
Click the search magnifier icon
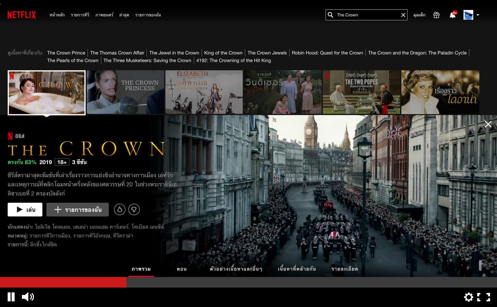pos(330,15)
